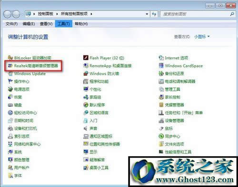Open BitLocker 驱动器加密 icon

pos(10,58)
